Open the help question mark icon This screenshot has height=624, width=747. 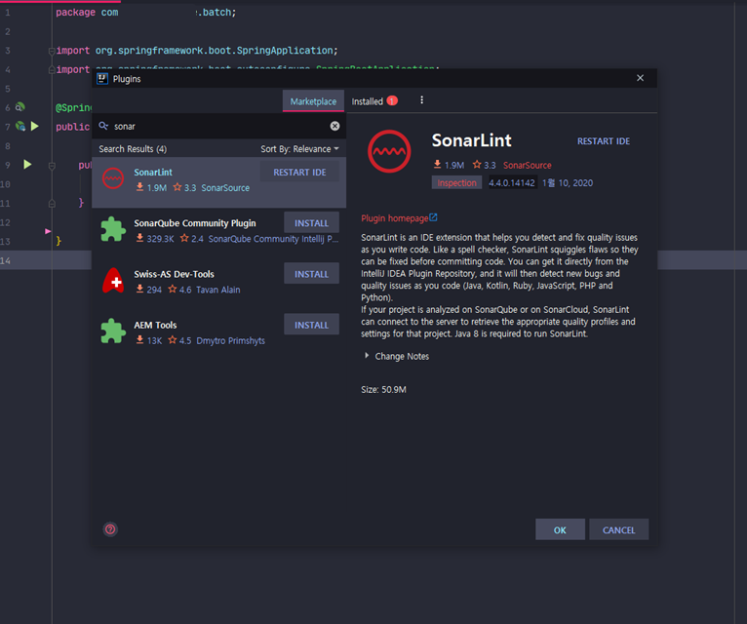pos(110,529)
